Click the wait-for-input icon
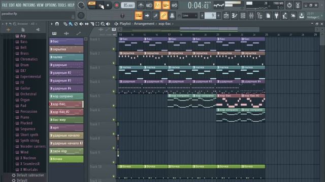The height and width of the screenshot is (182, 325). (x=149, y=5)
